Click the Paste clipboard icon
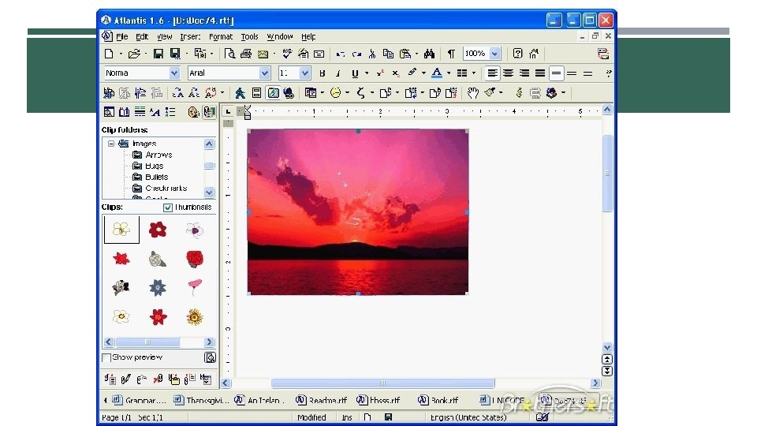 pyautogui.click(x=405, y=54)
